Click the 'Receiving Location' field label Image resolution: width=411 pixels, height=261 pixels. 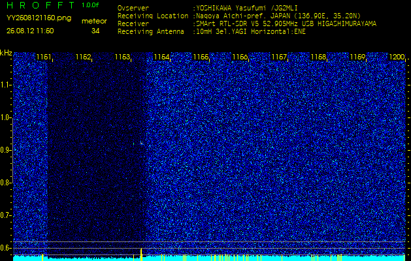[x=153, y=16]
